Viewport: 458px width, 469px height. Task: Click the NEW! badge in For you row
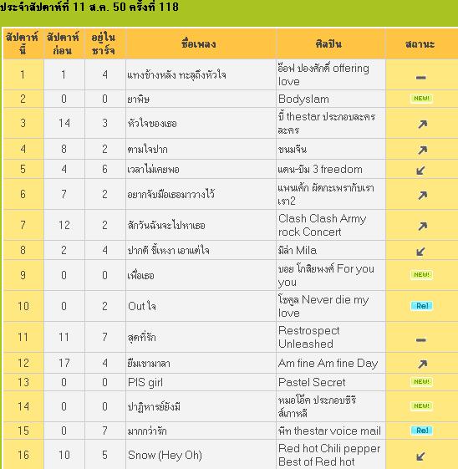click(421, 274)
